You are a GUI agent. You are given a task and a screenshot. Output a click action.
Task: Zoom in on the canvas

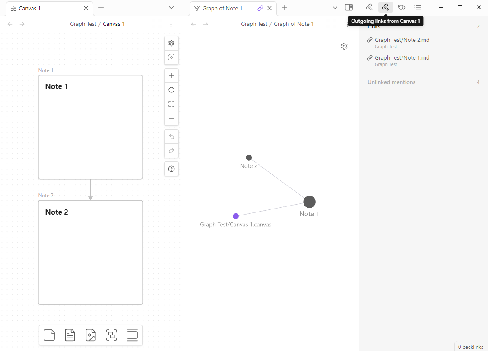tap(171, 76)
